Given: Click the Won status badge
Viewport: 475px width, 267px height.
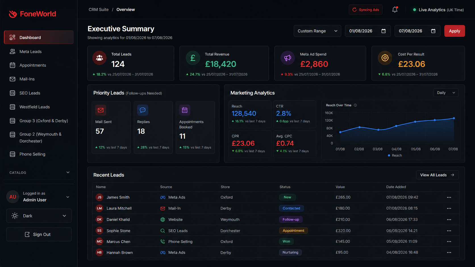Looking at the screenshot, I should tap(286, 241).
